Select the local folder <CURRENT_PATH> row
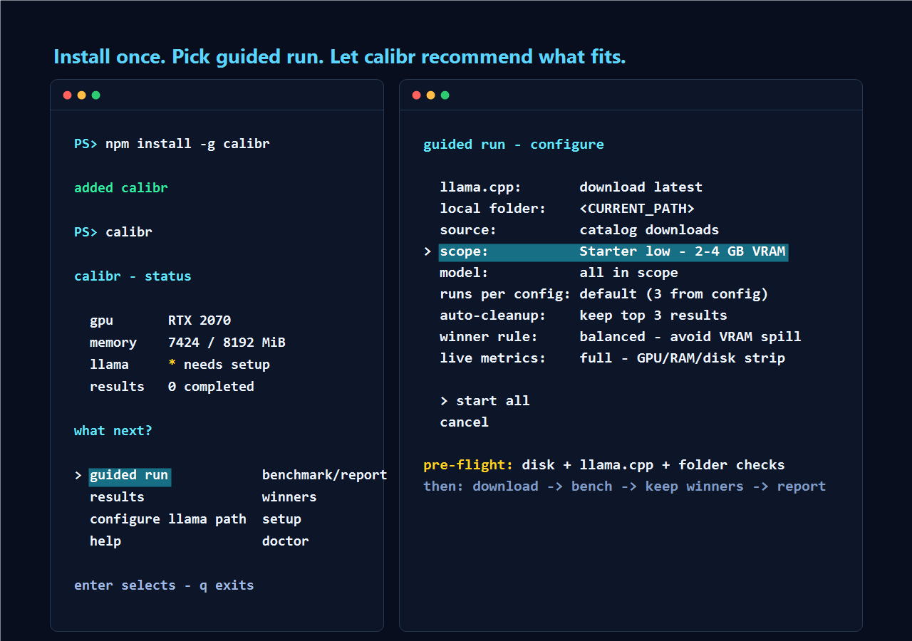This screenshot has height=641, width=912. click(567, 209)
